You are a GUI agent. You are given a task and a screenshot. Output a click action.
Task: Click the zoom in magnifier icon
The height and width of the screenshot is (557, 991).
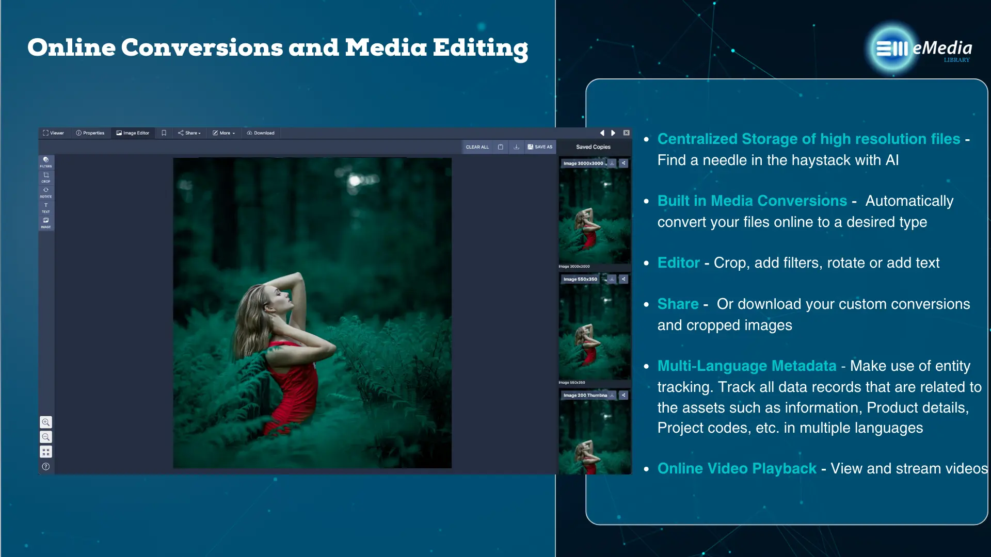(46, 422)
